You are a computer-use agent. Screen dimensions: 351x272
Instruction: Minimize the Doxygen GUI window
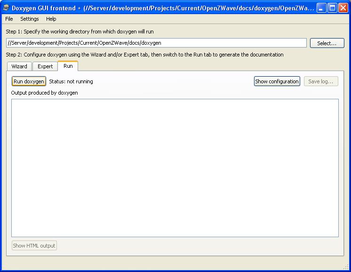coord(321,8)
